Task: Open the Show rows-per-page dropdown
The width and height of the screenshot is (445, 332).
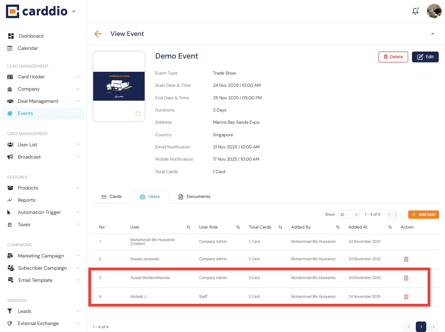Action: (x=348, y=215)
